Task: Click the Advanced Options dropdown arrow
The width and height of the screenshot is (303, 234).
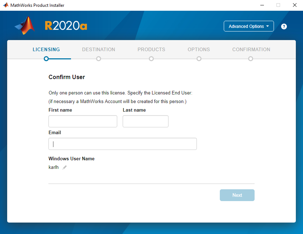Action: 268,26
